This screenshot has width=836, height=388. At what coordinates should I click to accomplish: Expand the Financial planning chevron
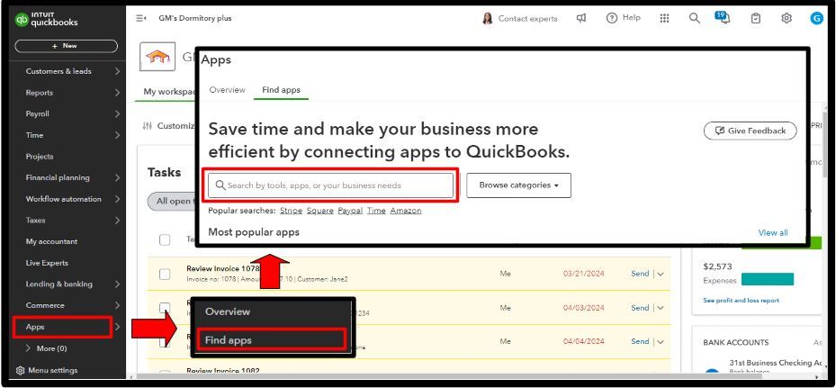click(x=117, y=177)
